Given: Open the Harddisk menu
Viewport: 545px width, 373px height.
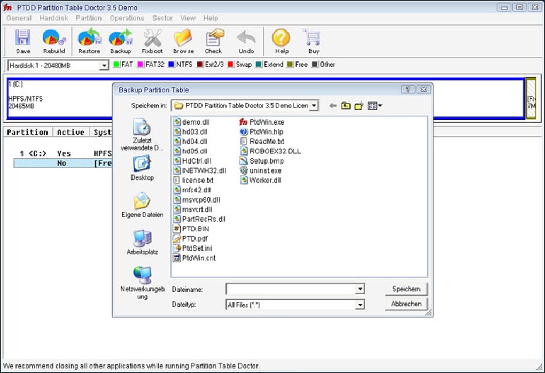Looking at the screenshot, I should point(53,18).
